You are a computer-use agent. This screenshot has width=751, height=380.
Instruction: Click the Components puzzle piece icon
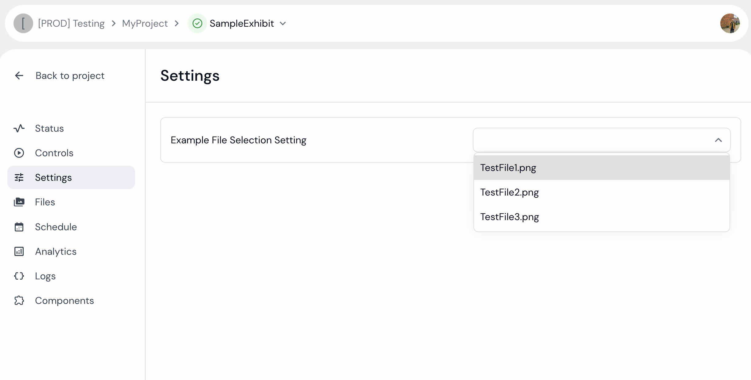pos(19,301)
